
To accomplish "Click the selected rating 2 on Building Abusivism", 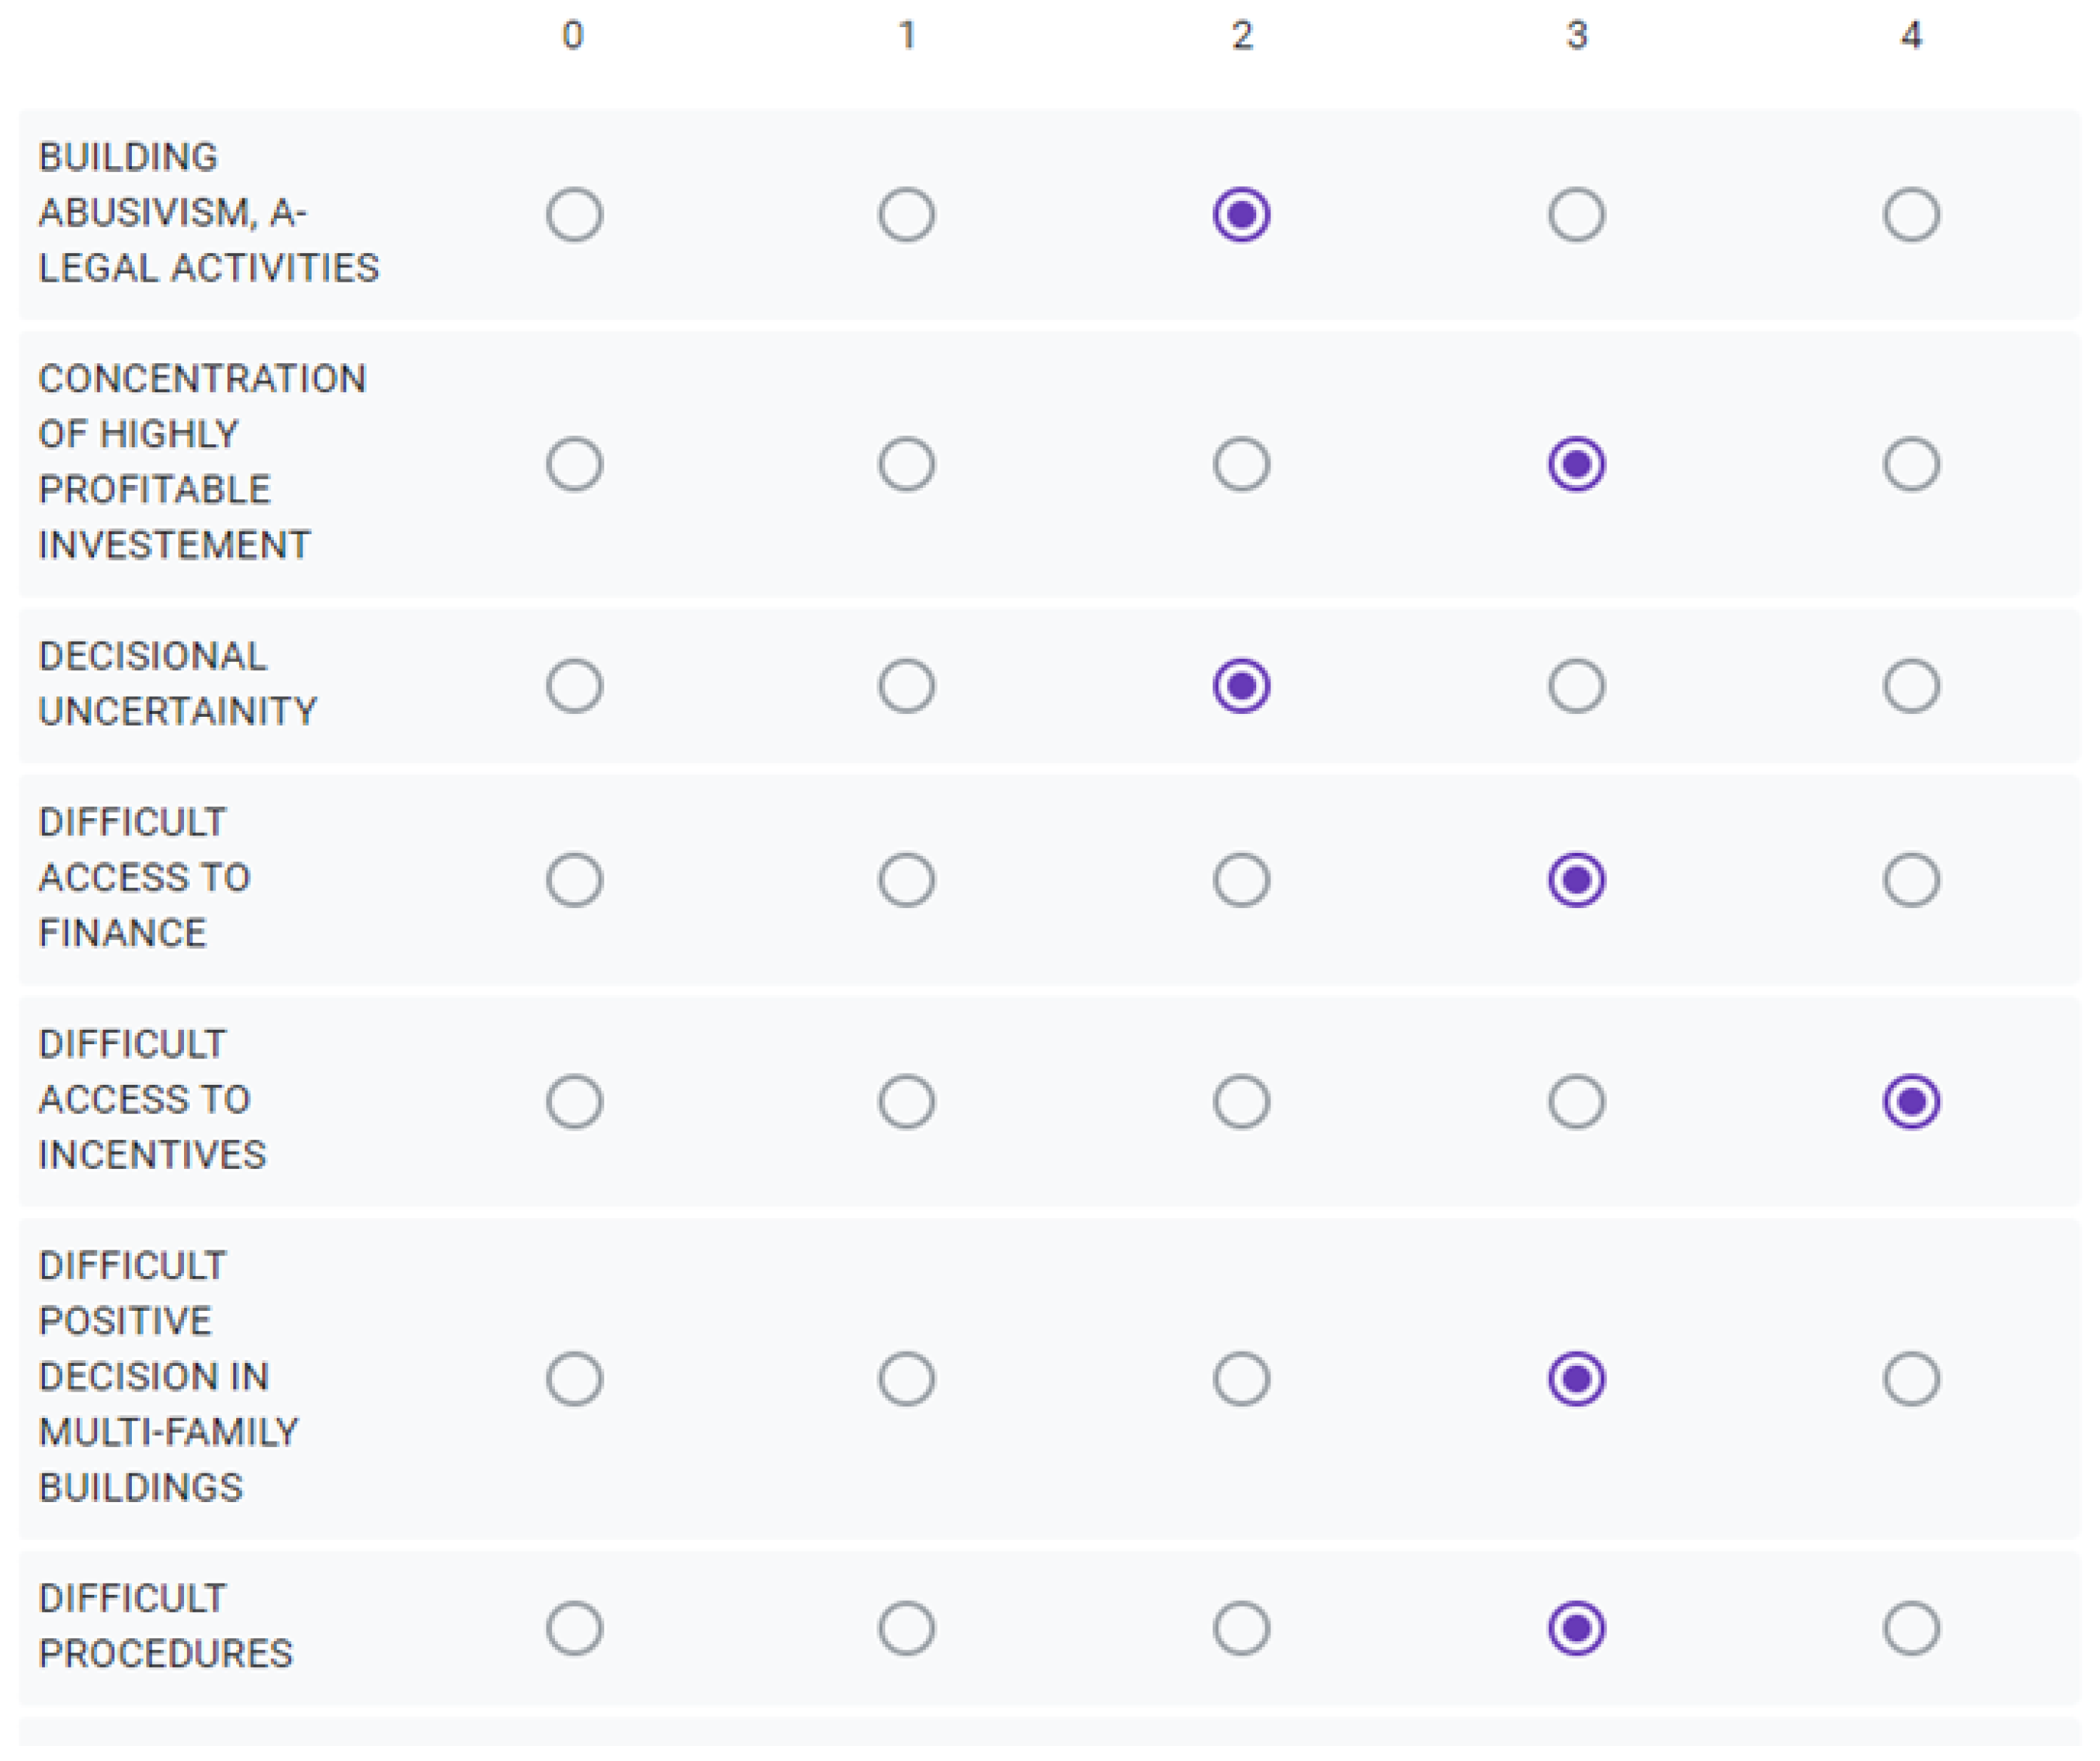I will coord(1241,215).
